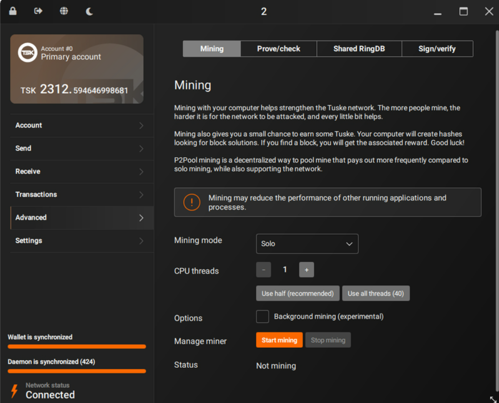Expand the Settings menu chevron
The height and width of the screenshot is (403, 499).
coord(141,241)
